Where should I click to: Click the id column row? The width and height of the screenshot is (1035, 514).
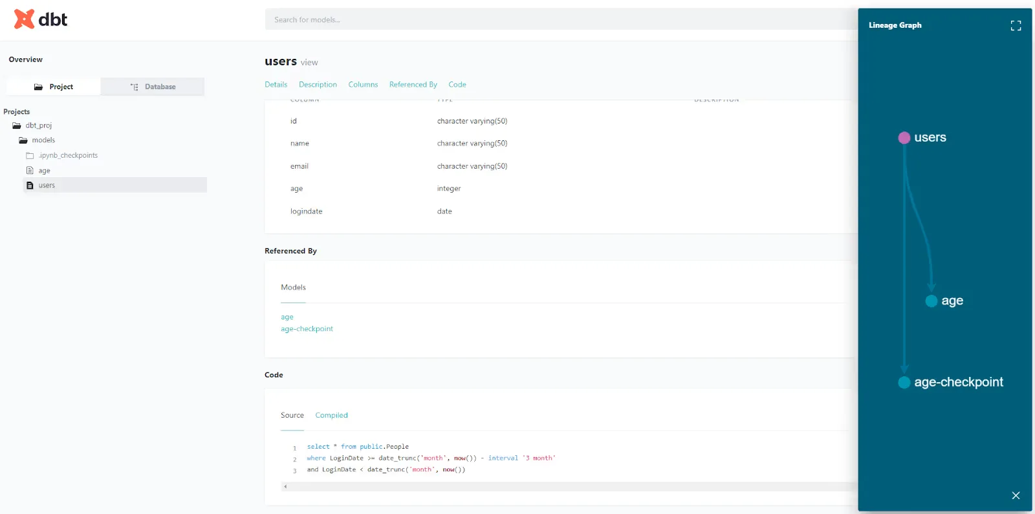point(561,122)
